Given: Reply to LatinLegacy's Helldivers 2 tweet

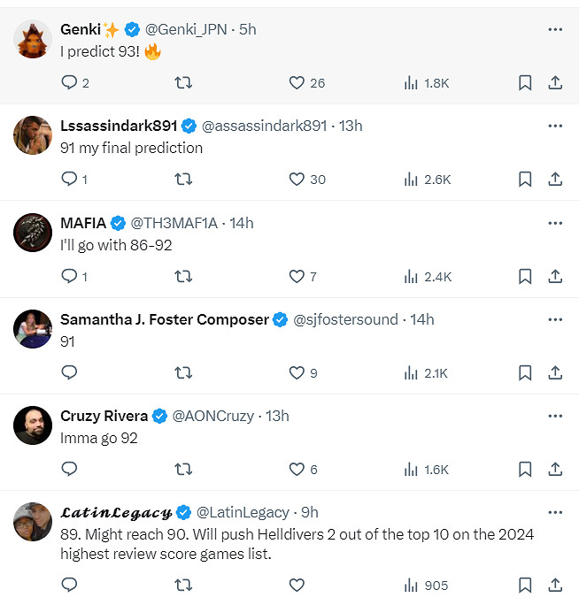Looking at the screenshot, I should coord(70,585).
